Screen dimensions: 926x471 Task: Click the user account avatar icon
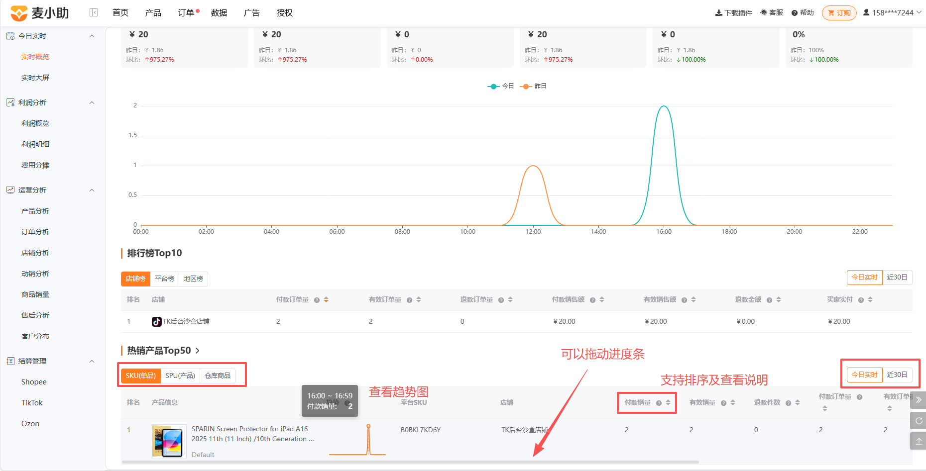866,12
